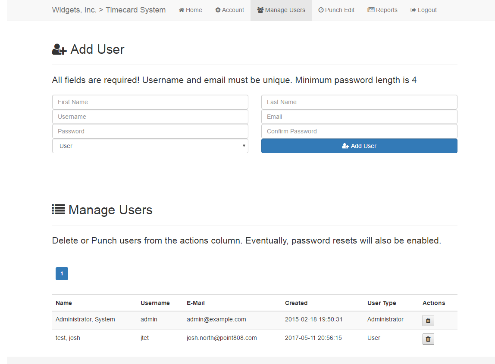Delete user jtet with trash icon
The width and height of the screenshot is (495, 364).
(x=428, y=339)
